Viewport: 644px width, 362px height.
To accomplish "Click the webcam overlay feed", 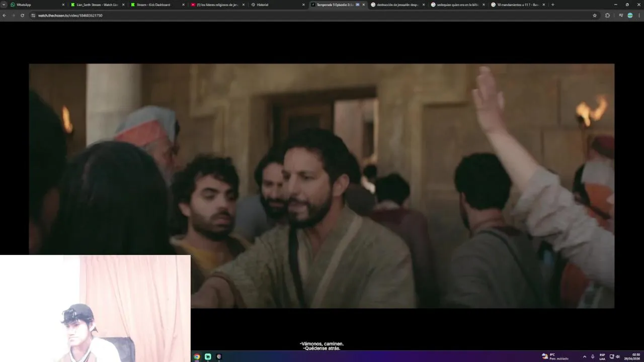I will coord(95,308).
